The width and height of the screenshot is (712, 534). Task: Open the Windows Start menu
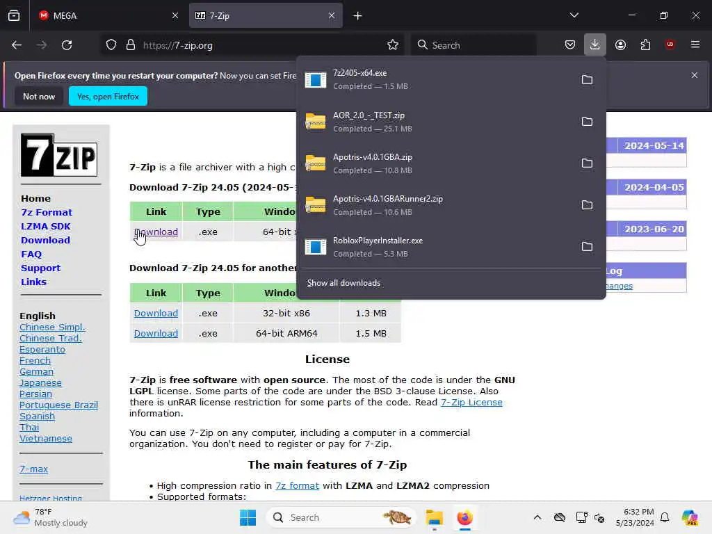pyautogui.click(x=248, y=517)
